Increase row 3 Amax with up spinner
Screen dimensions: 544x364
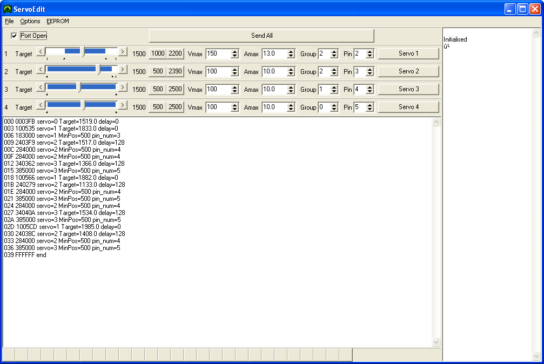(x=291, y=87)
